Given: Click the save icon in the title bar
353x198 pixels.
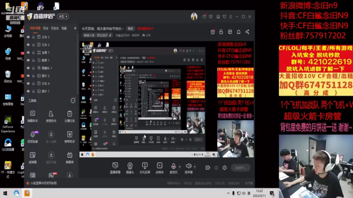Looking at the screenshot, I should click(218, 17).
